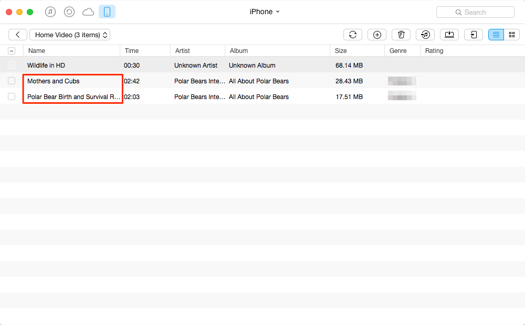Click the 02:42 time value
The height and width of the screenshot is (325, 525).
click(x=132, y=81)
